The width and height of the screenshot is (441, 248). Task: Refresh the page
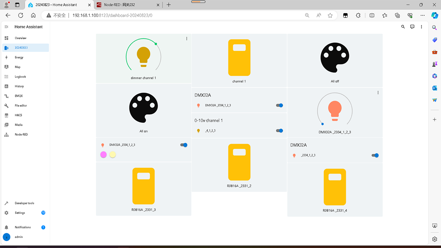(x=21, y=15)
